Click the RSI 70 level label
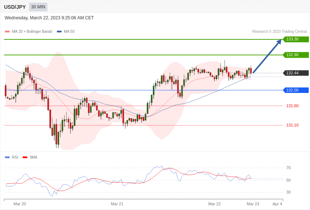This screenshot has width=310, height=210. tap(288, 168)
